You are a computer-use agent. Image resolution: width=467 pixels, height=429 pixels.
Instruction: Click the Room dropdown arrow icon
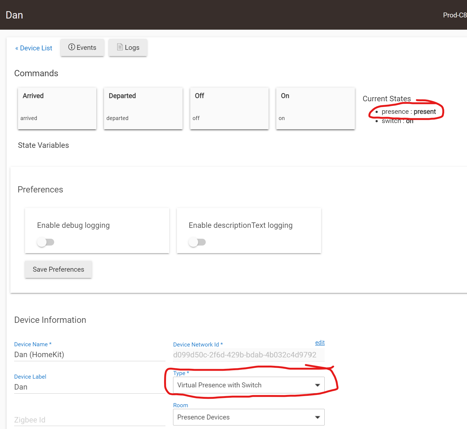(317, 417)
